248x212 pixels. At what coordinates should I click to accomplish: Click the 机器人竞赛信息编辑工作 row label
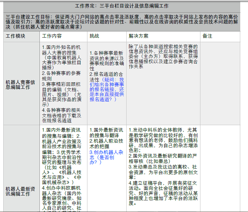[x=20, y=85]
